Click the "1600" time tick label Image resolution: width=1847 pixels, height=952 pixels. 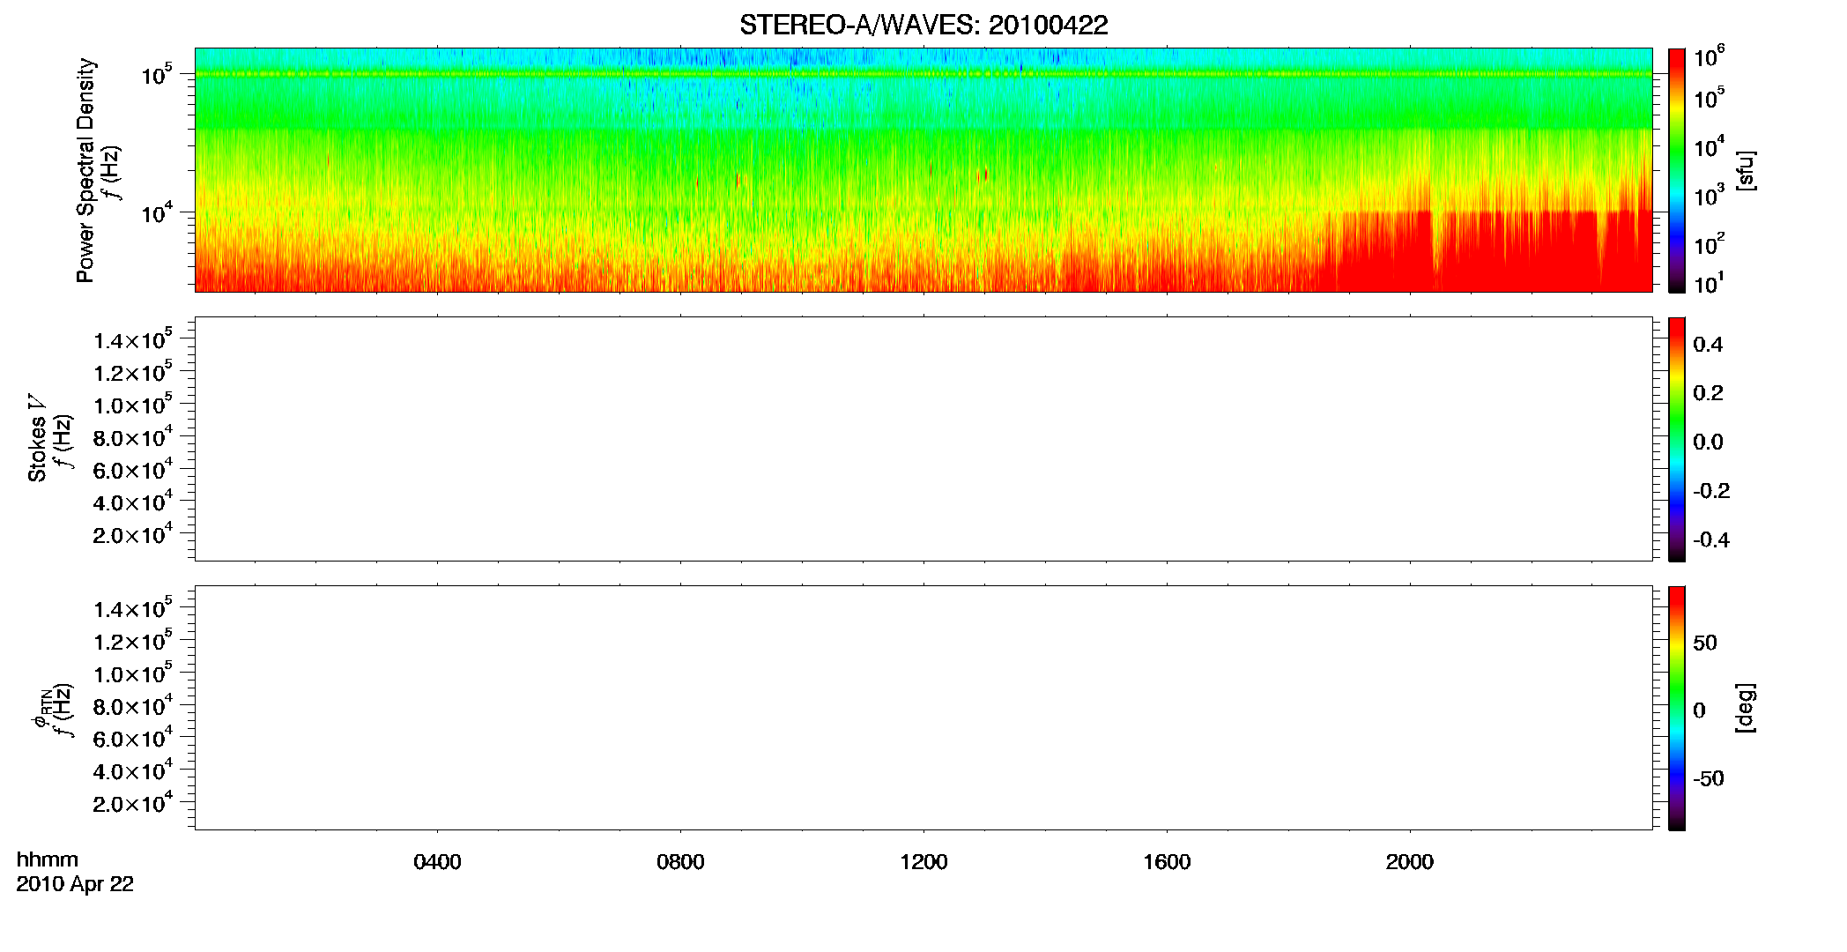[x=1167, y=862]
